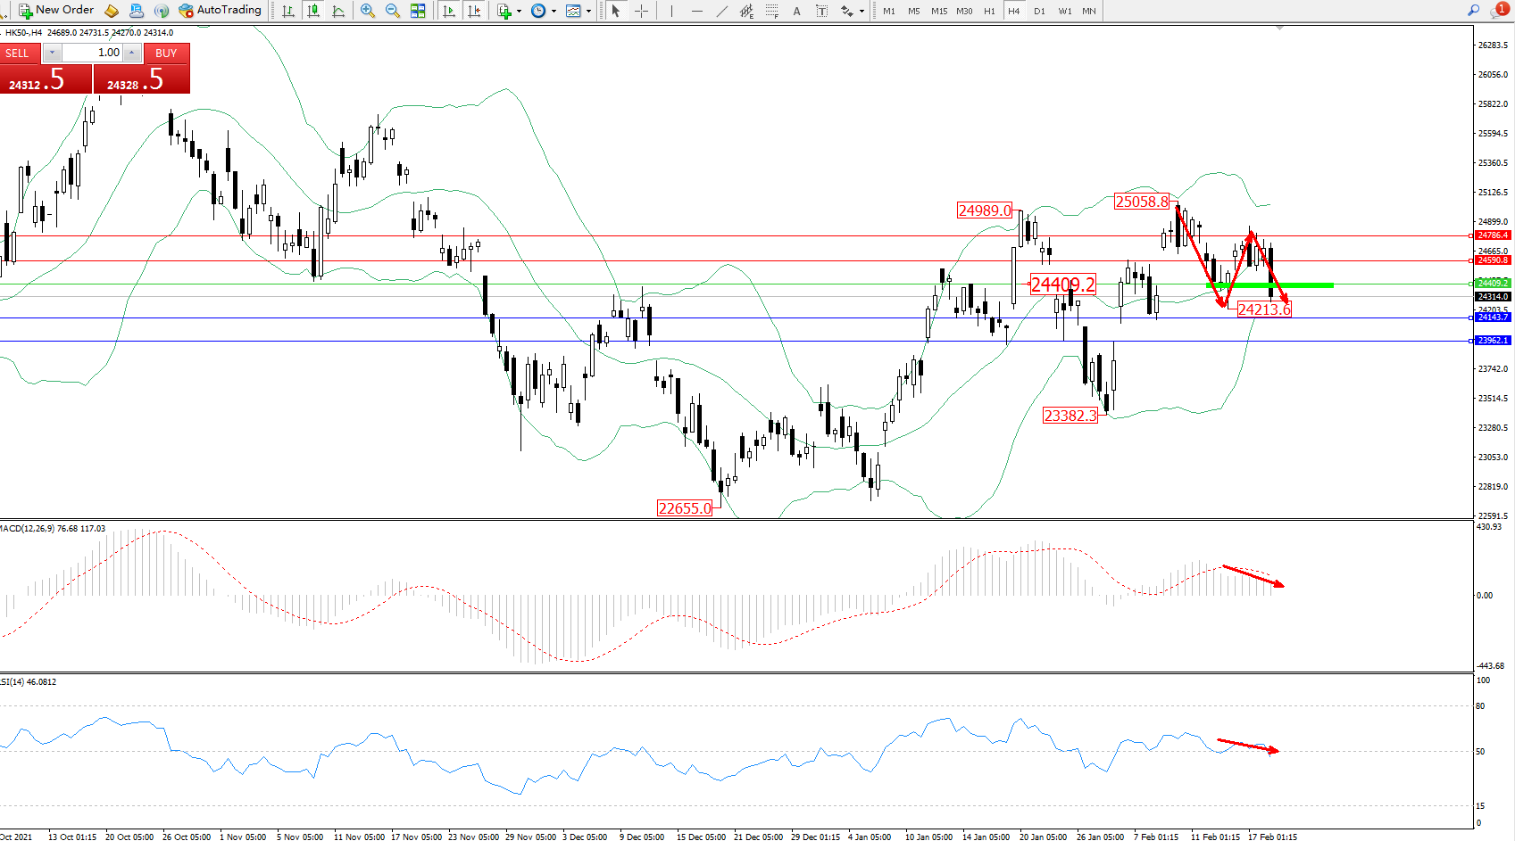Expand the indicators list dropdown arrow
Viewport: 1515px width, 841px height.
519,12
